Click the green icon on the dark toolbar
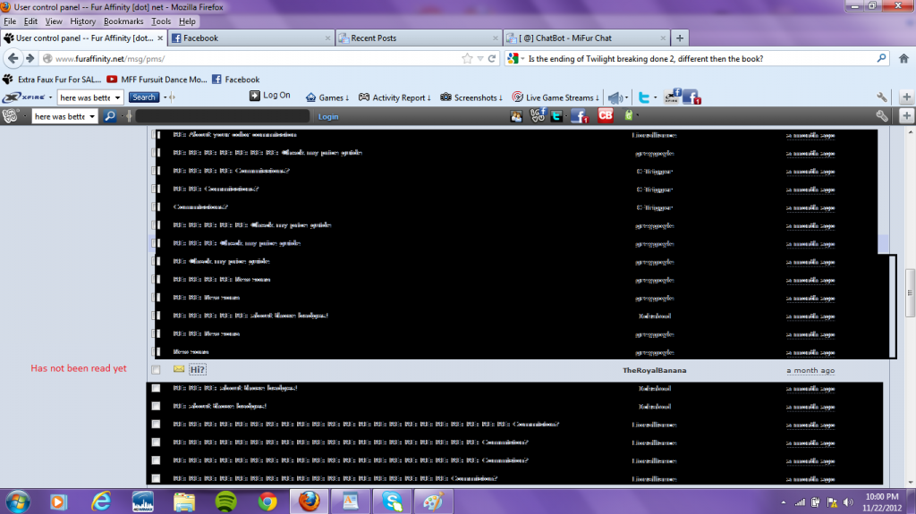916x514 pixels. click(629, 115)
